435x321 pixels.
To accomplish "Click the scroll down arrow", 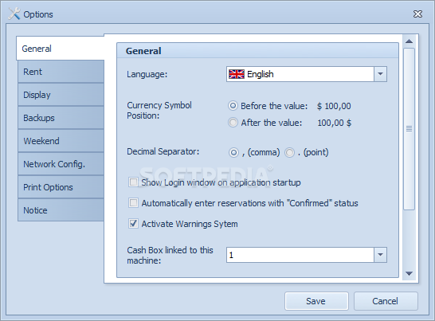I will (x=409, y=273).
